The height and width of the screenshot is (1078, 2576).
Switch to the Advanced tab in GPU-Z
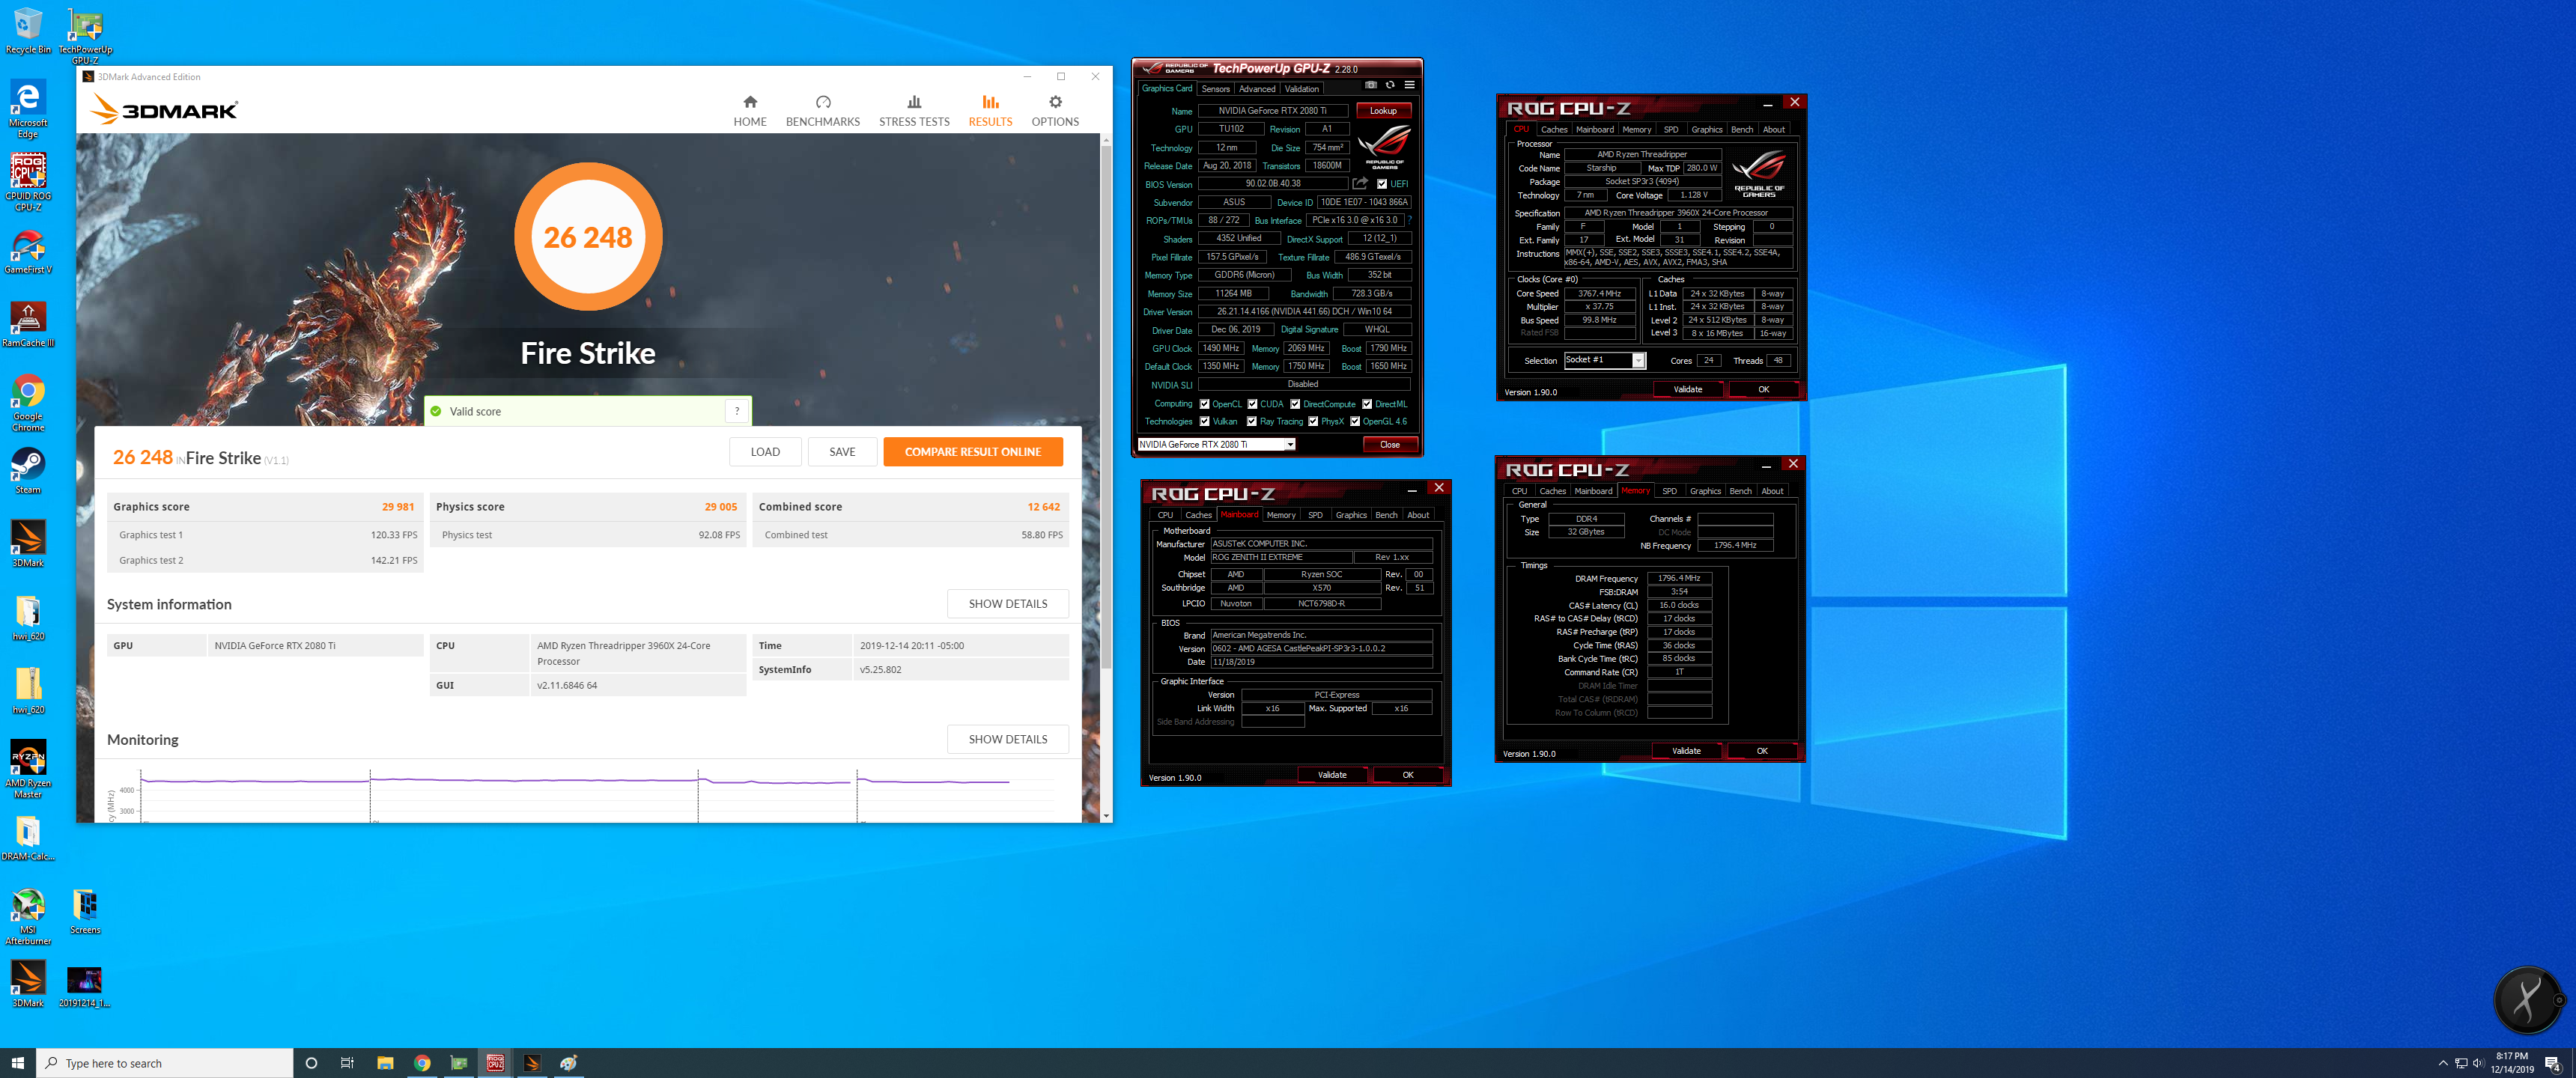pyautogui.click(x=1257, y=89)
